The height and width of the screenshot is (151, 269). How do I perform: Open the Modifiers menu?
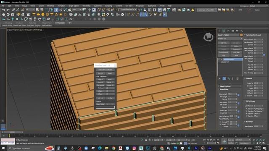(50, 6)
